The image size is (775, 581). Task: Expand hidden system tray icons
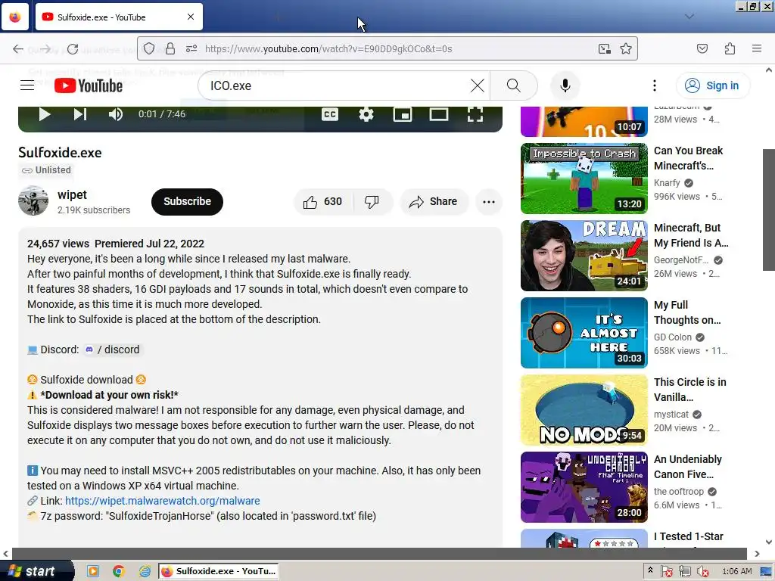(x=650, y=570)
